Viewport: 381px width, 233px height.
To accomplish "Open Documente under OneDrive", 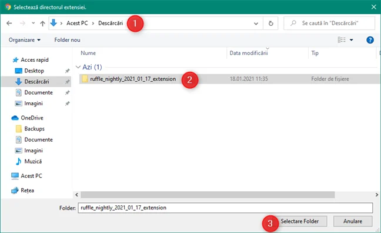I will point(38,139).
